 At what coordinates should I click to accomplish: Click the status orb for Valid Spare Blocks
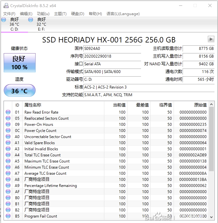(8, 143)
